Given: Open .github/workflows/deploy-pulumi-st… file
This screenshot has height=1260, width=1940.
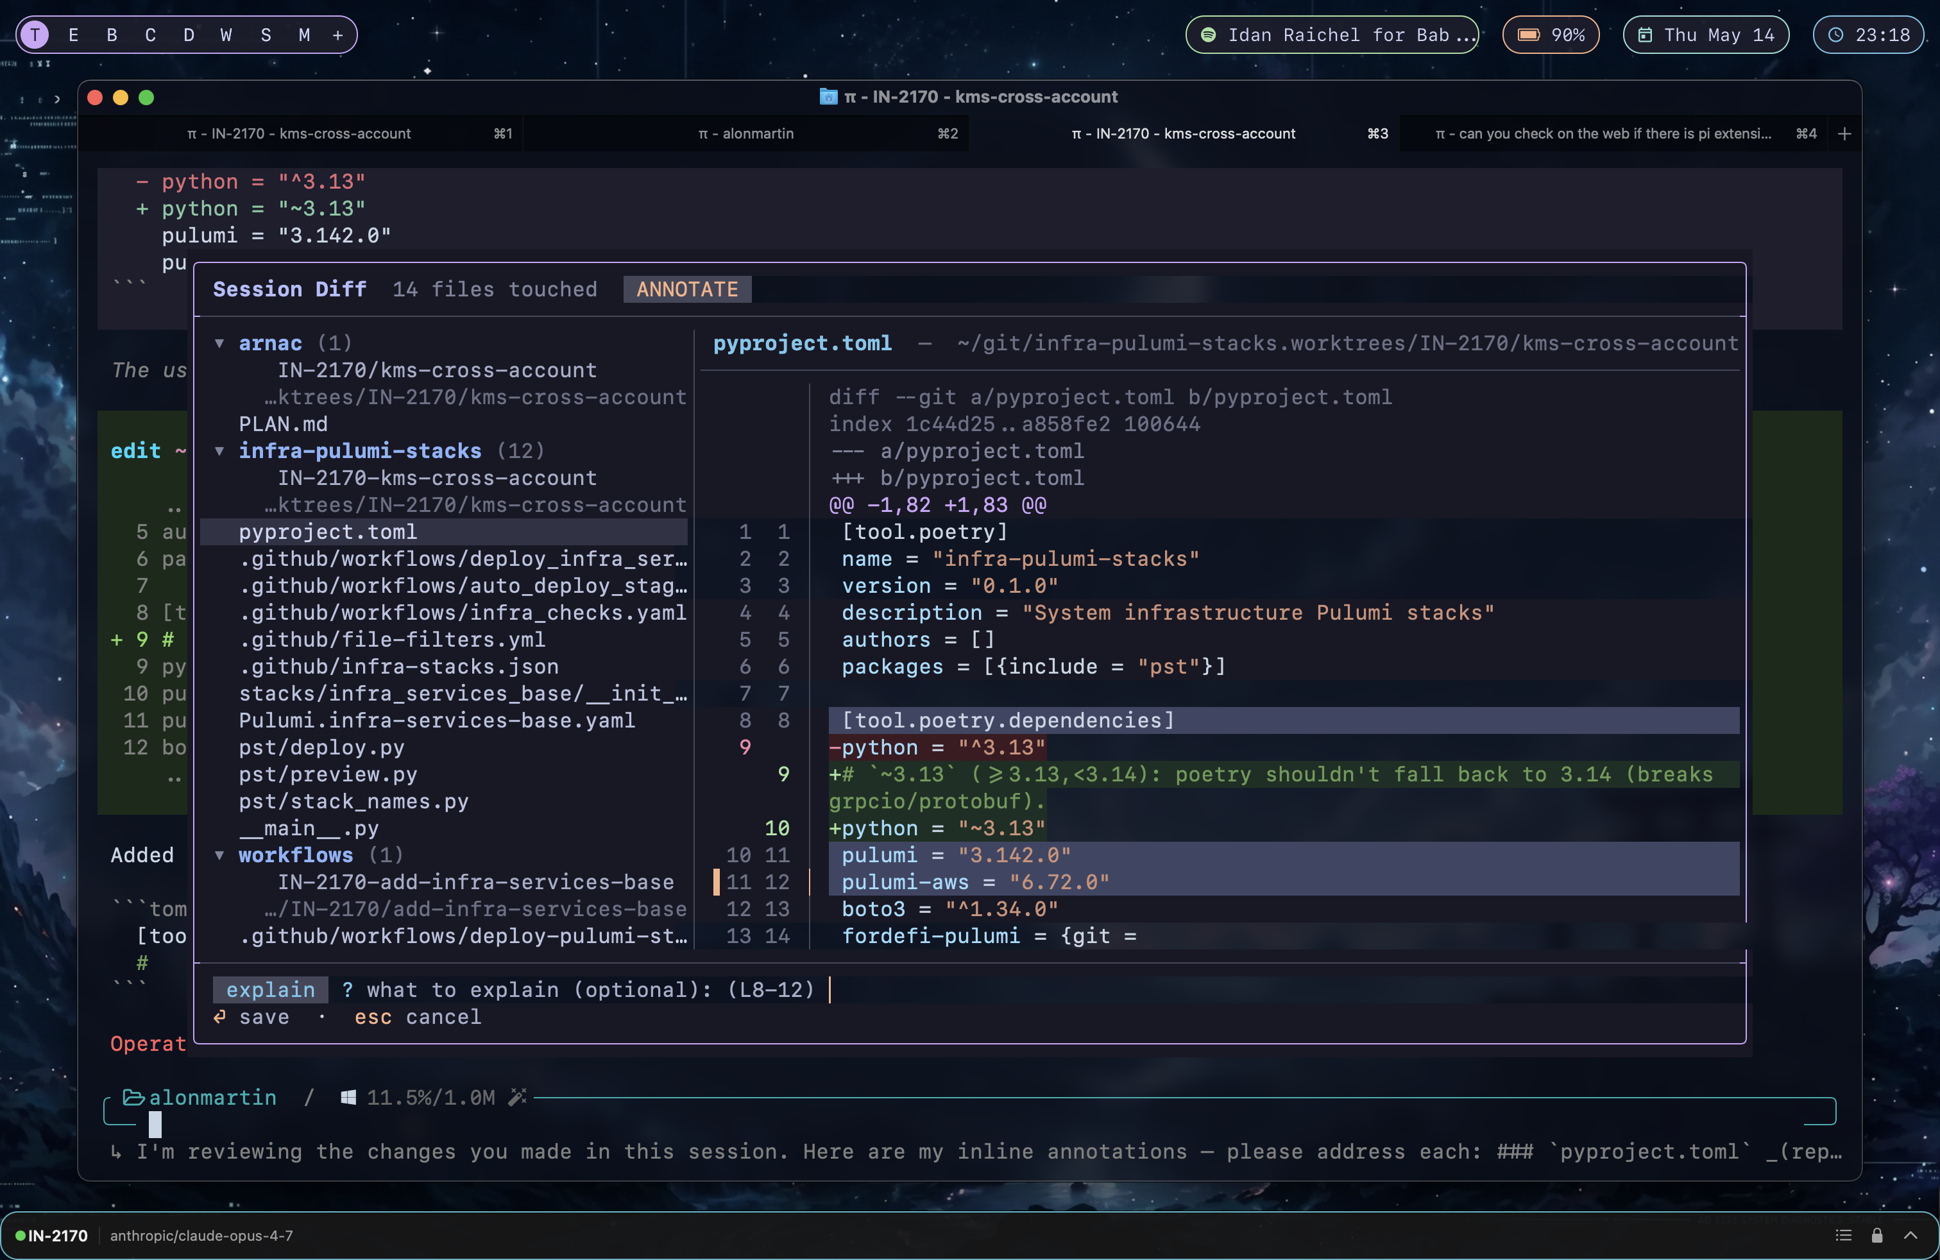Looking at the screenshot, I should pos(463,937).
